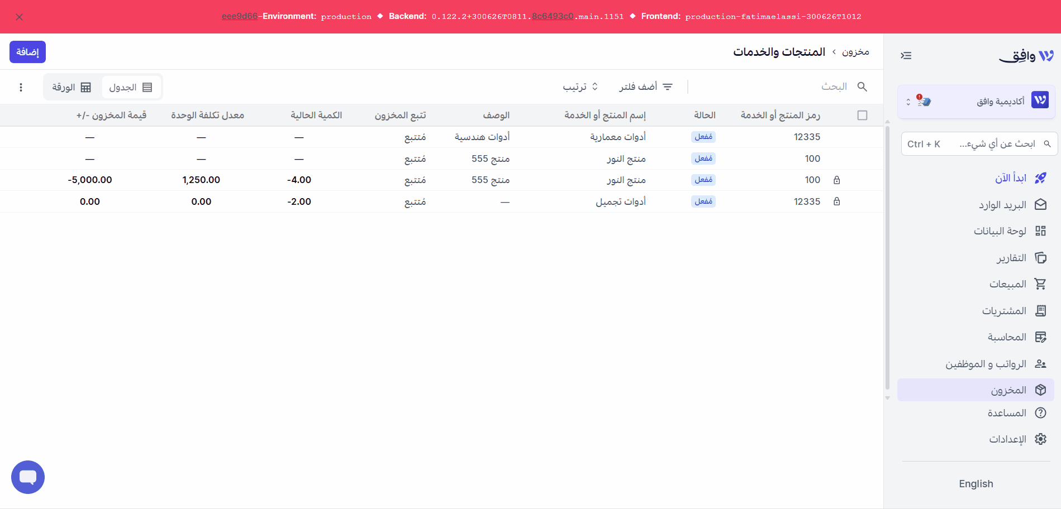Click the المنتجات والخدمات page title
The height and width of the screenshot is (509, 1061).
(x=779, y=52)
